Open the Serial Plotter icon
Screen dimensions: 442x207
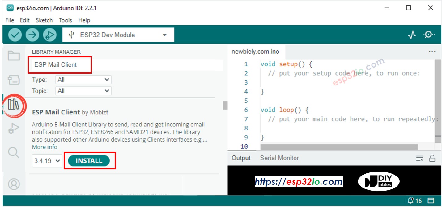412,35
